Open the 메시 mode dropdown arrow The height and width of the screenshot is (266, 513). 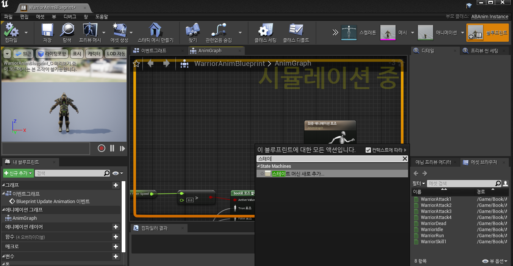(x=412, y=33)
